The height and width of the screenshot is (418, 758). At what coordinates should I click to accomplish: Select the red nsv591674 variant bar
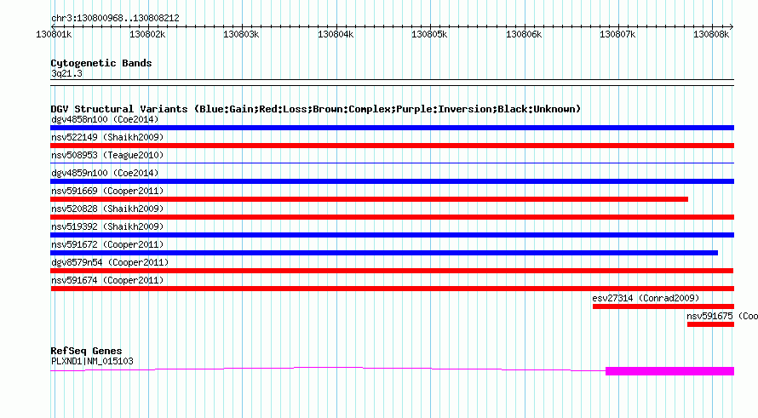[x=392, y=289]
